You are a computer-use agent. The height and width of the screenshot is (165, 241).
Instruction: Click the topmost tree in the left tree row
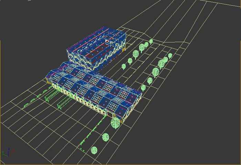pyautogui.click(x=151, y=42)
